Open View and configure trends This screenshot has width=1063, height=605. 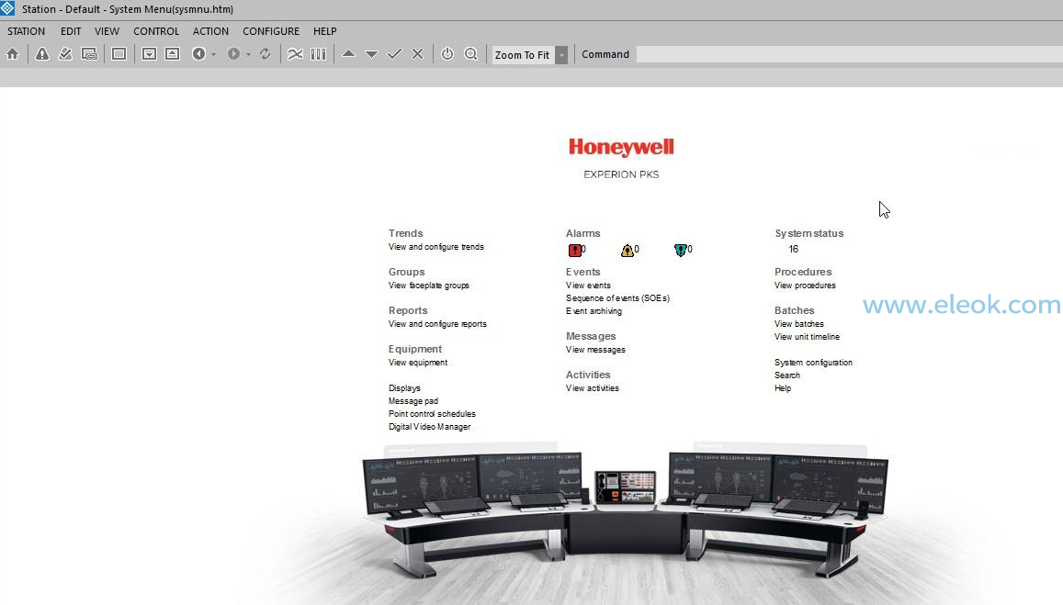pyautogui.click(x=435, y=247)
